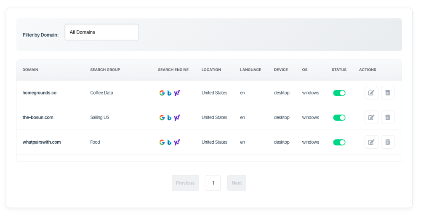Delete the whatpairswith.com row
421x214 pixels.
pos(388,142)
